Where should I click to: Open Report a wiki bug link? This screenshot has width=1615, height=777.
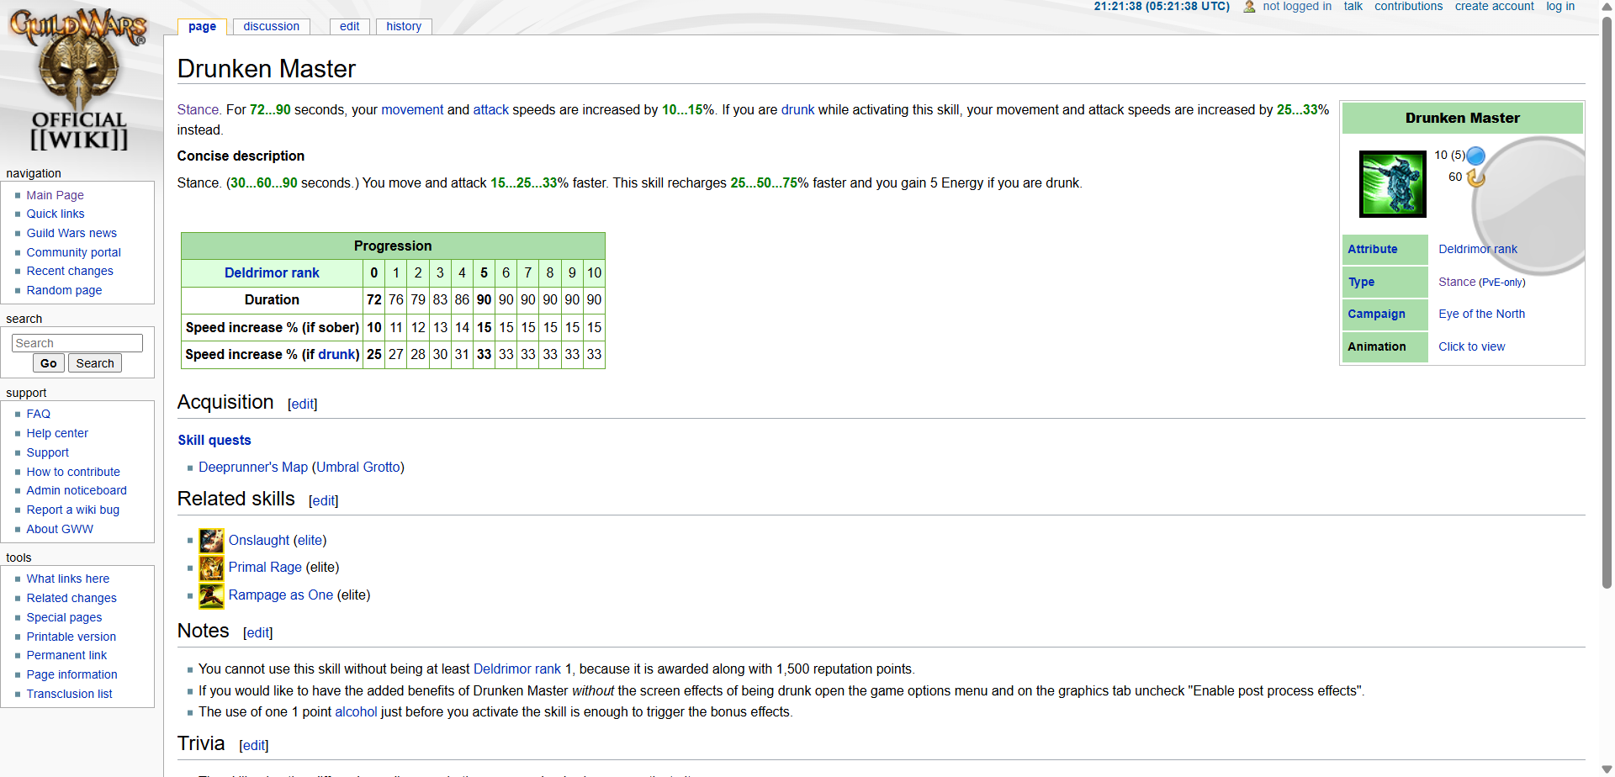(x=73, y=510)
